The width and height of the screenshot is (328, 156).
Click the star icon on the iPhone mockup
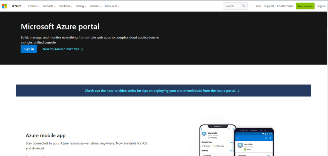[234, 129]
